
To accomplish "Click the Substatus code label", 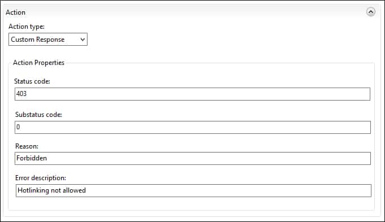I will point(38,115).
